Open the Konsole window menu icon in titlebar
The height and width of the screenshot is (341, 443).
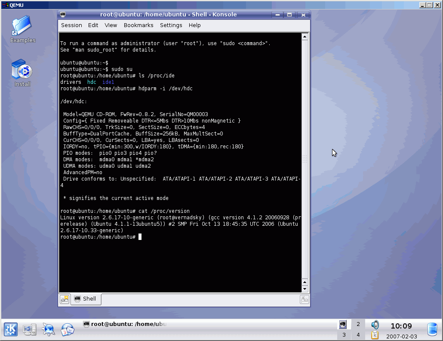click(x=63, y=15)
